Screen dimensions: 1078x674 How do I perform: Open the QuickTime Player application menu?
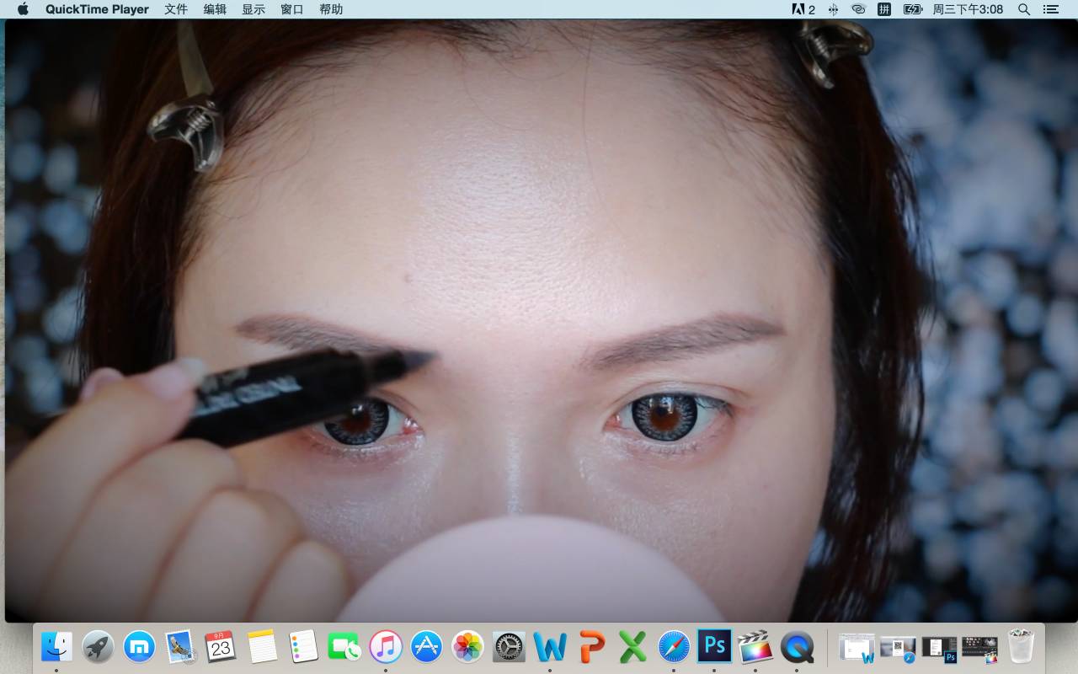[x=97, y=9]
